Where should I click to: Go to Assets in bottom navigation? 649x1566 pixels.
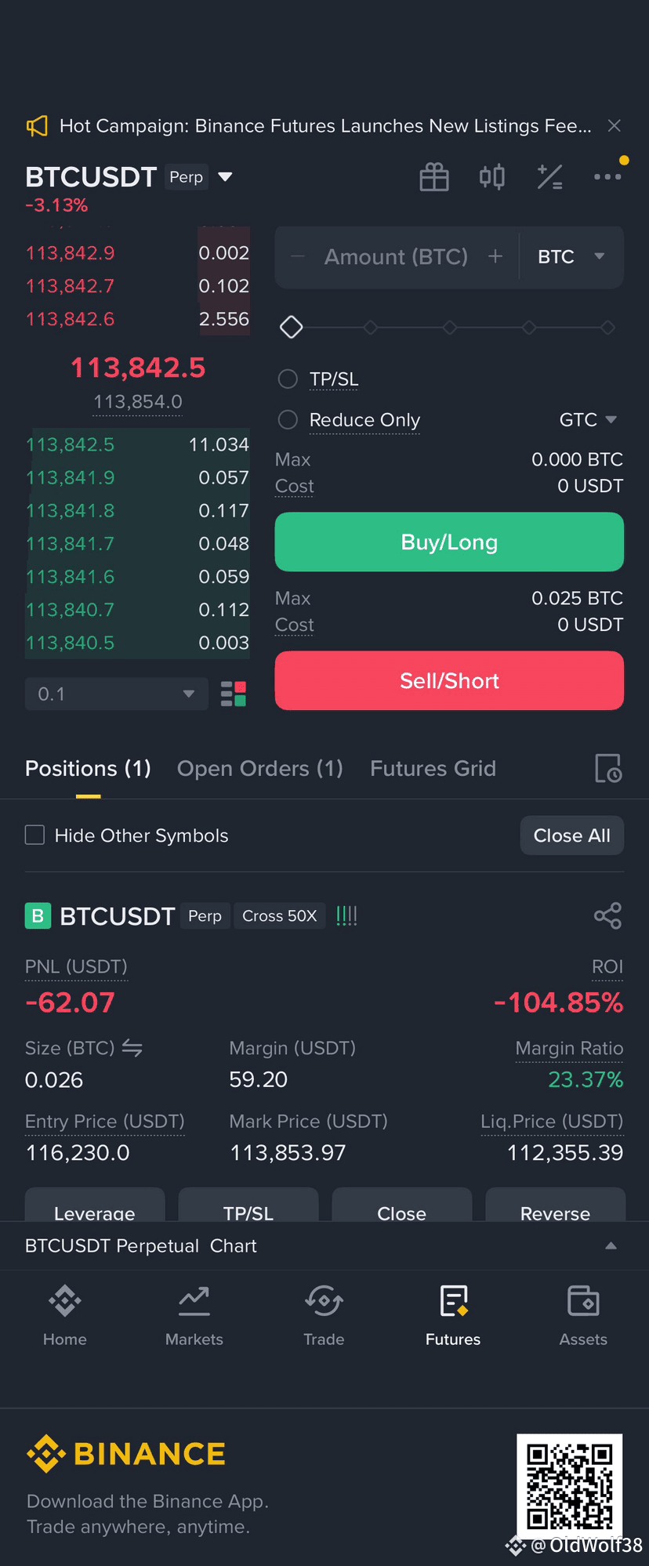583,1316
